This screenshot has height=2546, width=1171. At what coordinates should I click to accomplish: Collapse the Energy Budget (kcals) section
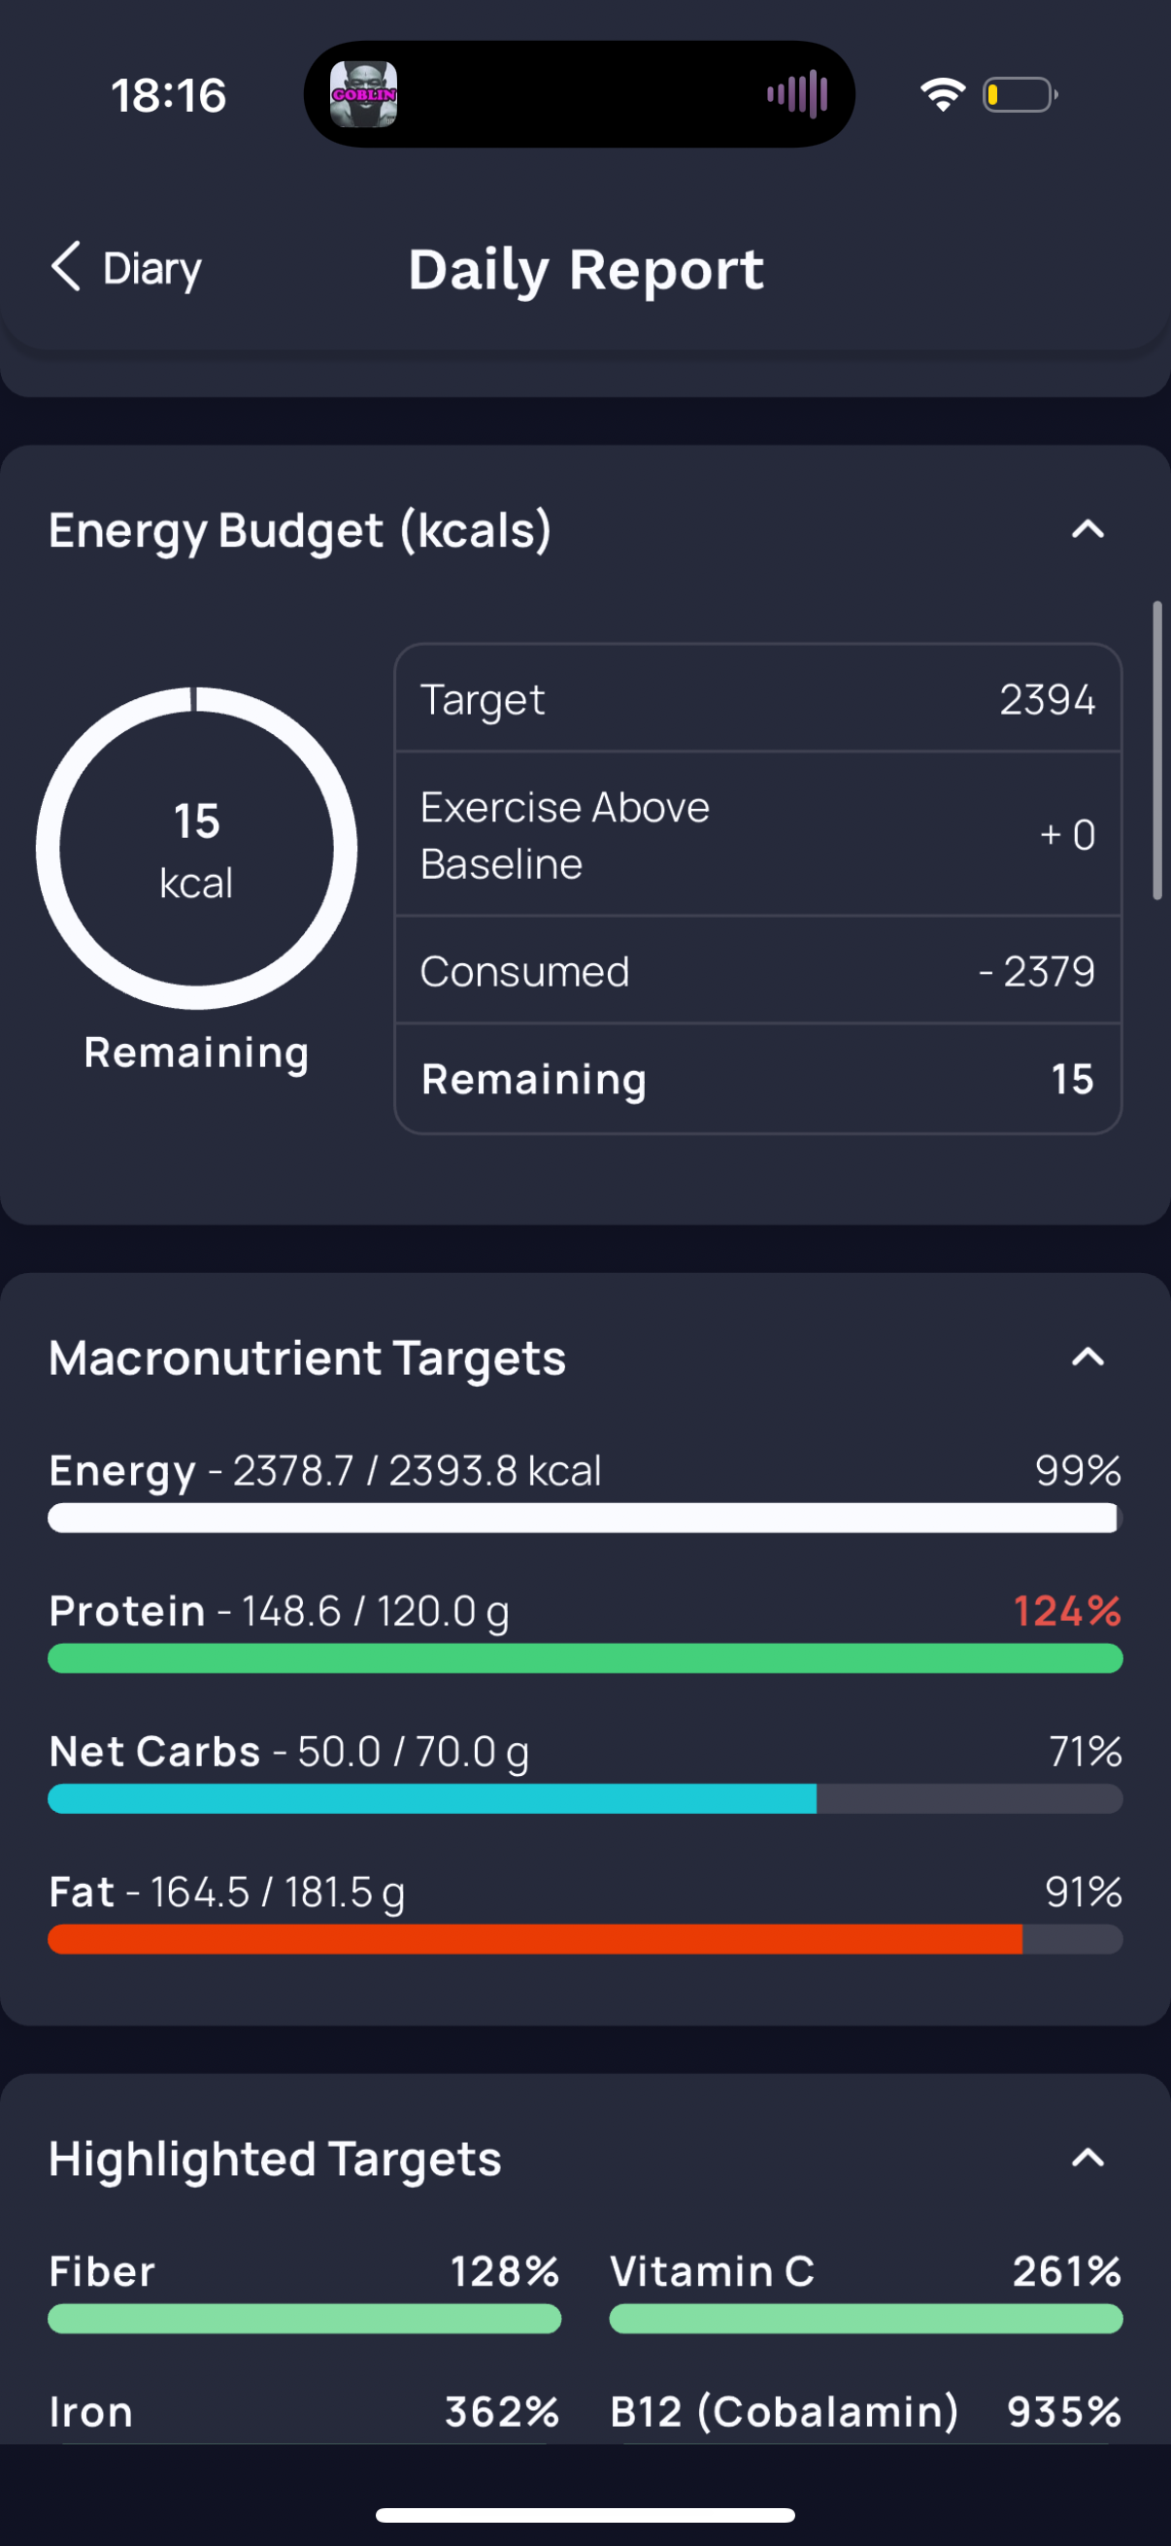coord(1088,530)
